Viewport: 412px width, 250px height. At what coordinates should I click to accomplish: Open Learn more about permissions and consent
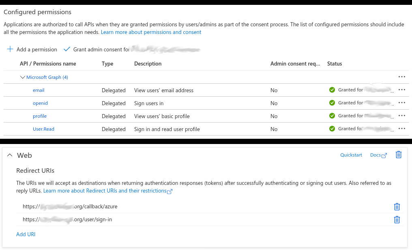pos(151,32)
